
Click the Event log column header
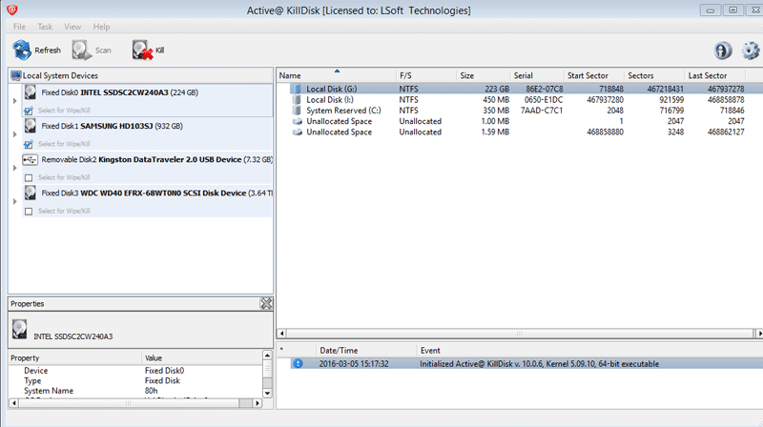[x=589, y=350]
